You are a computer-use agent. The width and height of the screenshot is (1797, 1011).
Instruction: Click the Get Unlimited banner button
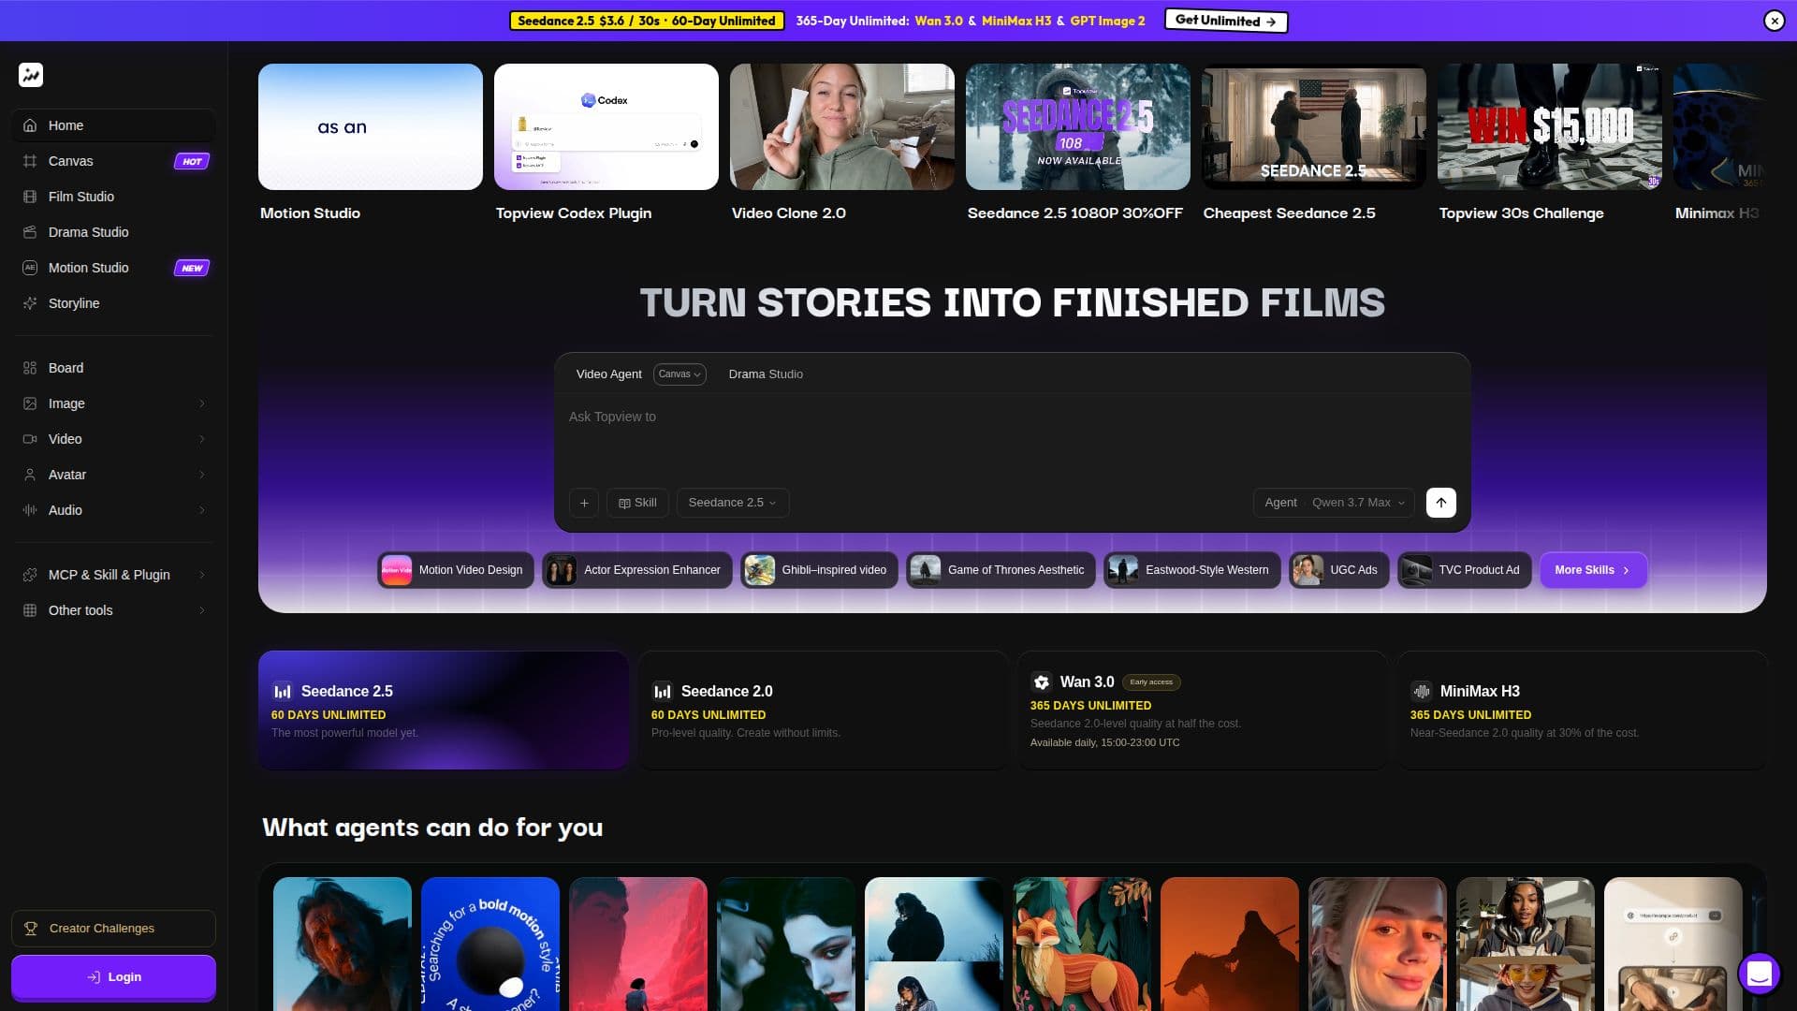tap(1226, 21)
